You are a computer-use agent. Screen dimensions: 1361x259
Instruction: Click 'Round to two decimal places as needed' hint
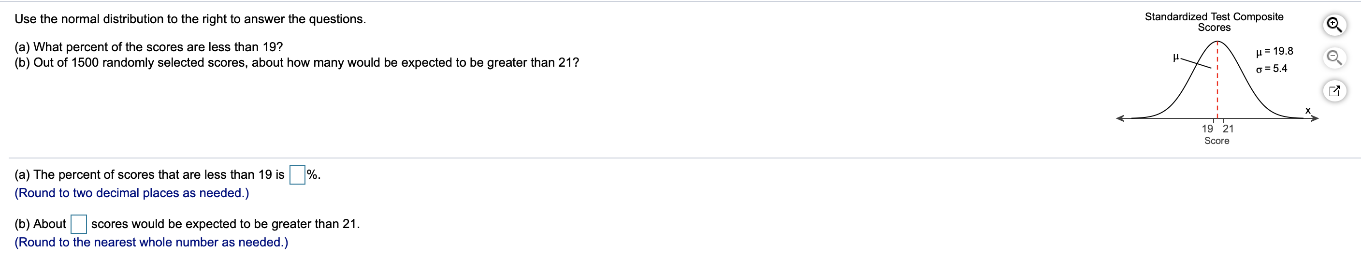click(131, 193)
